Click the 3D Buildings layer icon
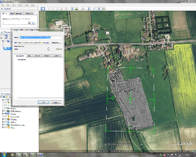This screenshot has width=196, height=157. coord(8,111)
